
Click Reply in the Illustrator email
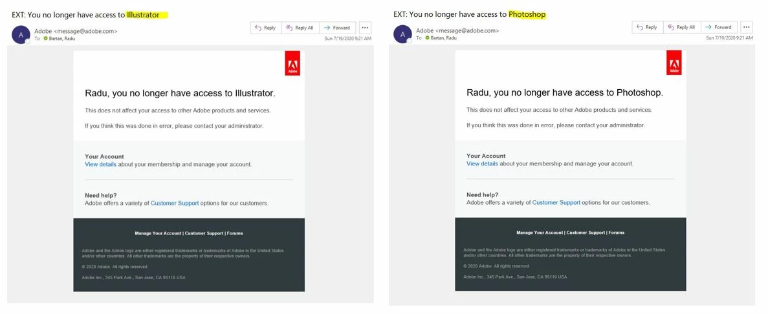266,28
